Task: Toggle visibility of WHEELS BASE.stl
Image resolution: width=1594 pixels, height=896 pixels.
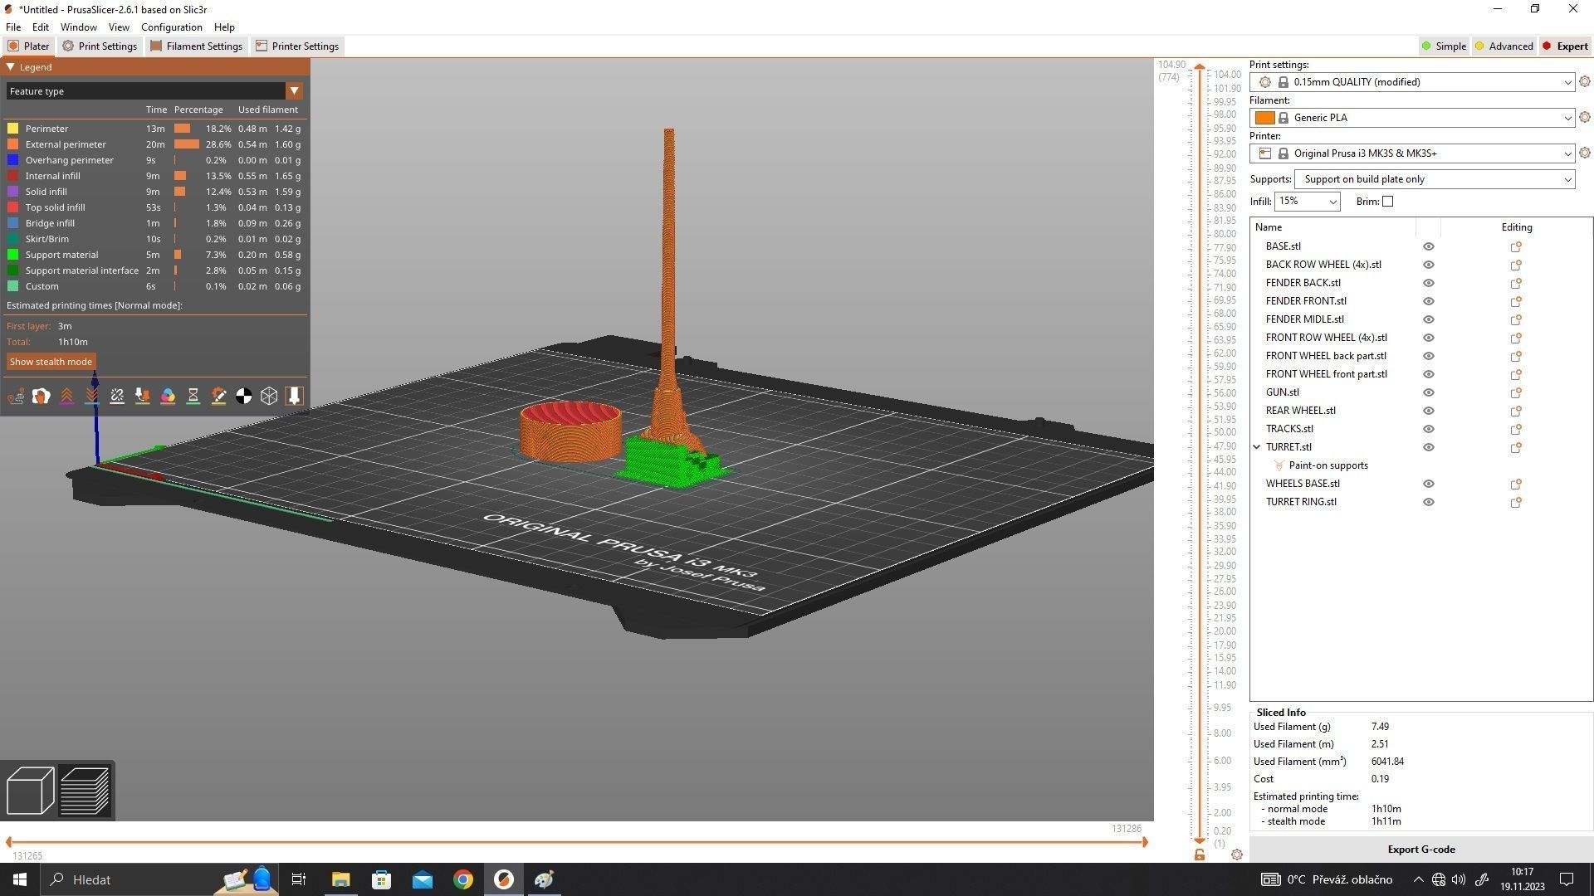Action: click(x=1429, y=485)
